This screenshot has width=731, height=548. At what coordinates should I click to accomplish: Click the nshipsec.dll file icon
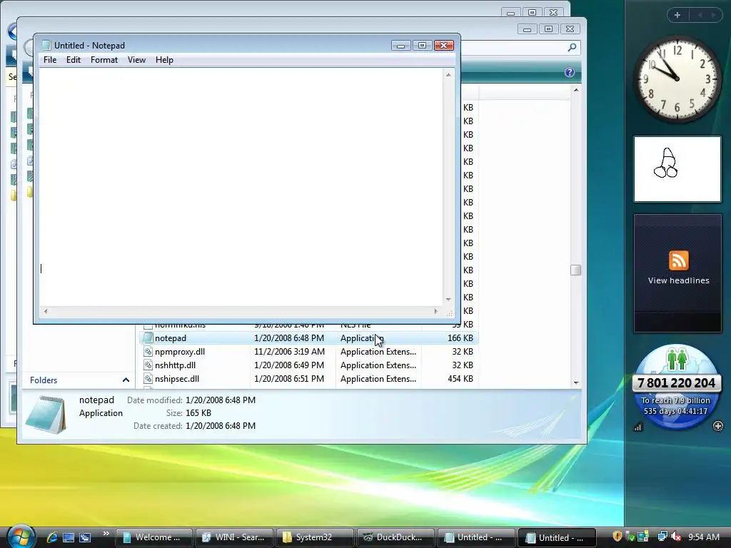[x=148, y=378]
